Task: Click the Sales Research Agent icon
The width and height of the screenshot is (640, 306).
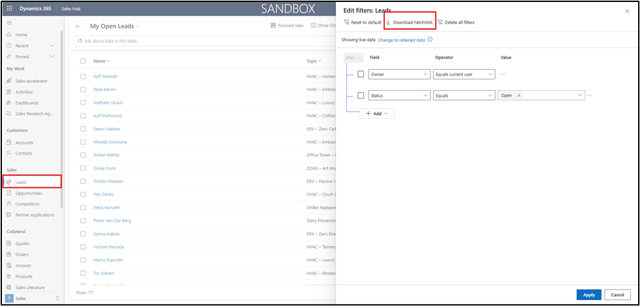Action: click(9, 114)
